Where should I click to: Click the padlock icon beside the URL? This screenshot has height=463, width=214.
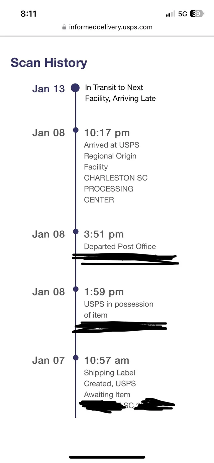point(64,27)
